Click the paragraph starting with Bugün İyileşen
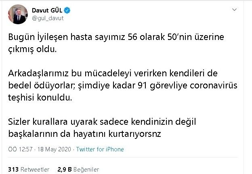The image size is (252, 174). [116, 42]
